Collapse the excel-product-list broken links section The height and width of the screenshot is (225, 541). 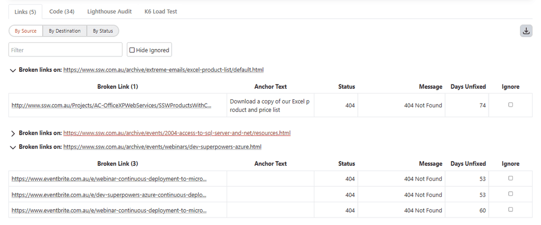coord(13,70)
